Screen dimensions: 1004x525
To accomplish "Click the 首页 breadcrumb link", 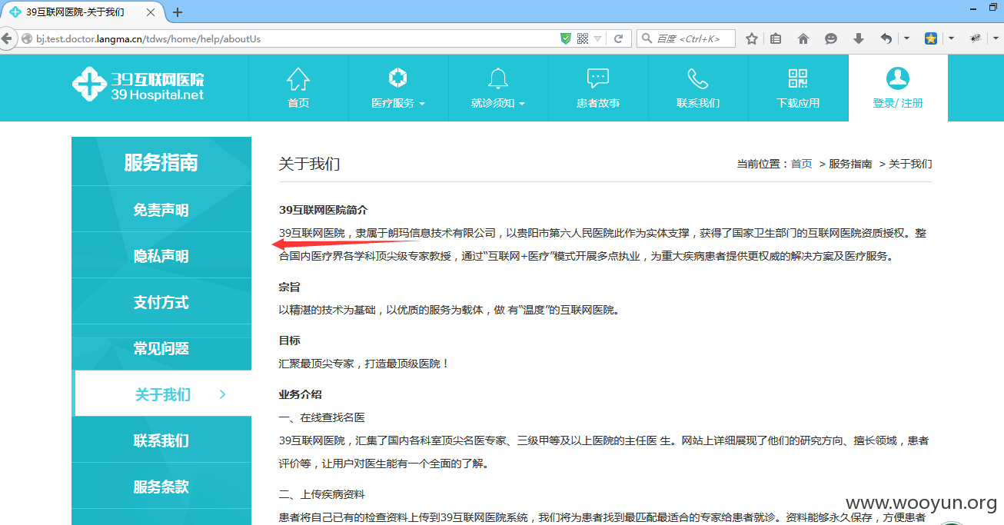I will coord(802,164).
